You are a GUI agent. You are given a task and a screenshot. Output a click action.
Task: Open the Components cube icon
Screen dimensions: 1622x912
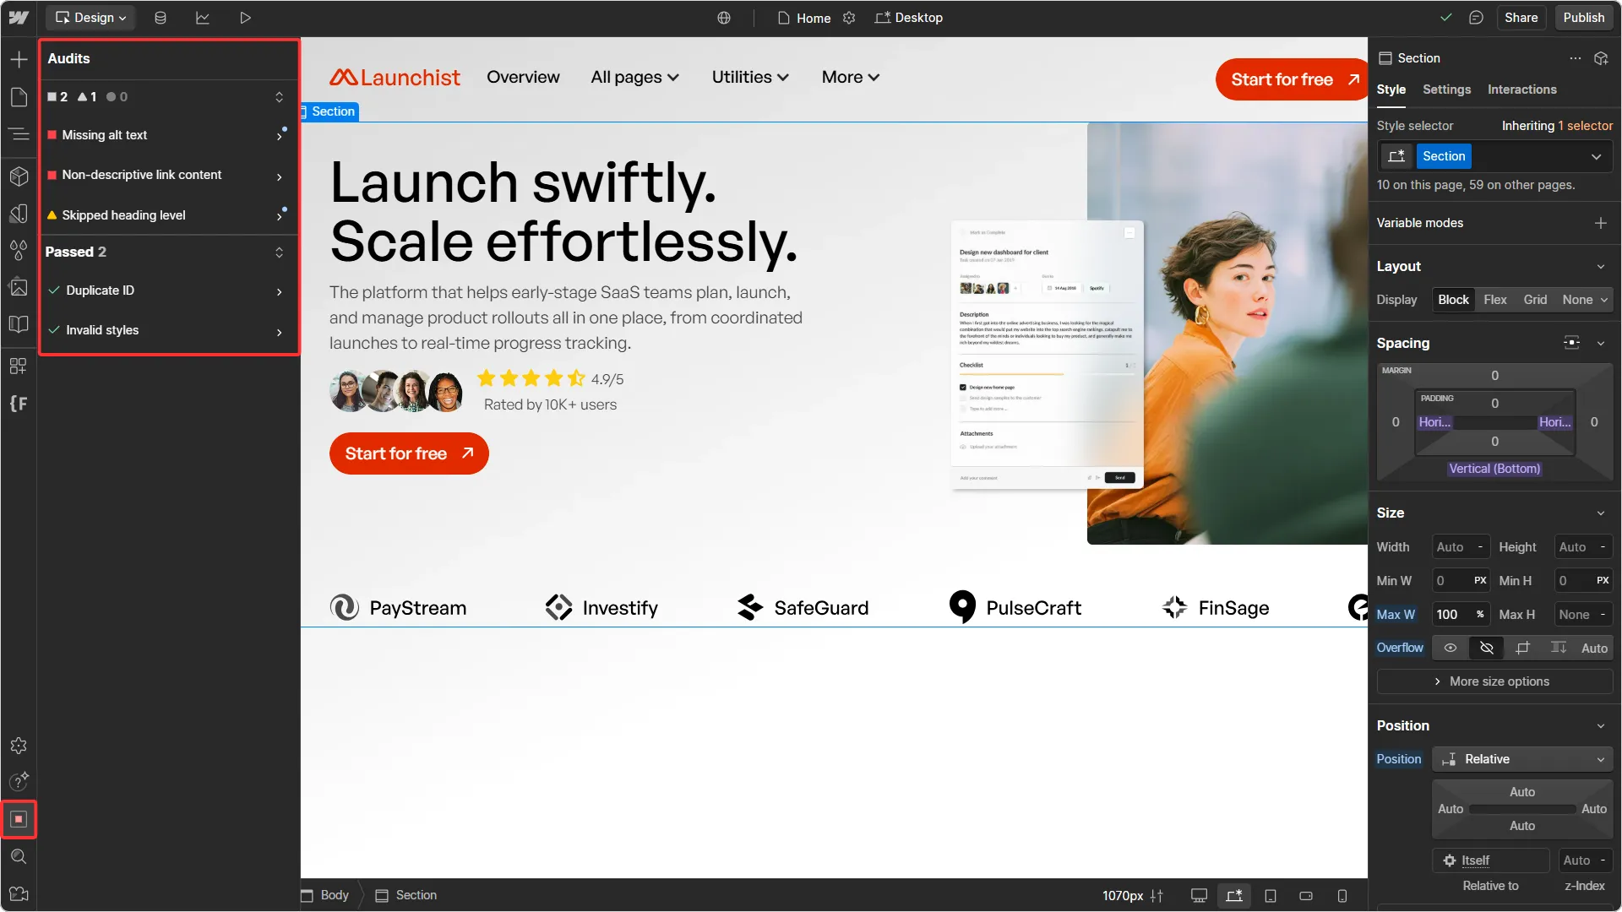pyautogui.click(x=19, y=176)
